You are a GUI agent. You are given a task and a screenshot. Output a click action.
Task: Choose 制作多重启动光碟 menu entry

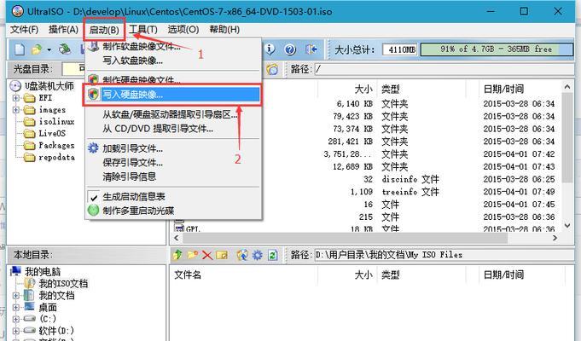coord(173,211)
